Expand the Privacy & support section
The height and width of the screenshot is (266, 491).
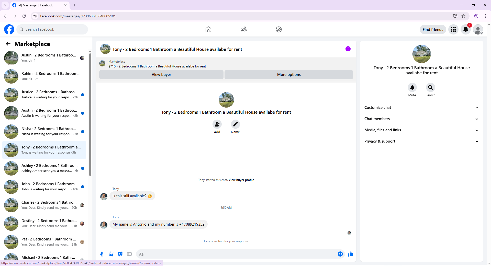pyautogui.click(x=422, y=141)
